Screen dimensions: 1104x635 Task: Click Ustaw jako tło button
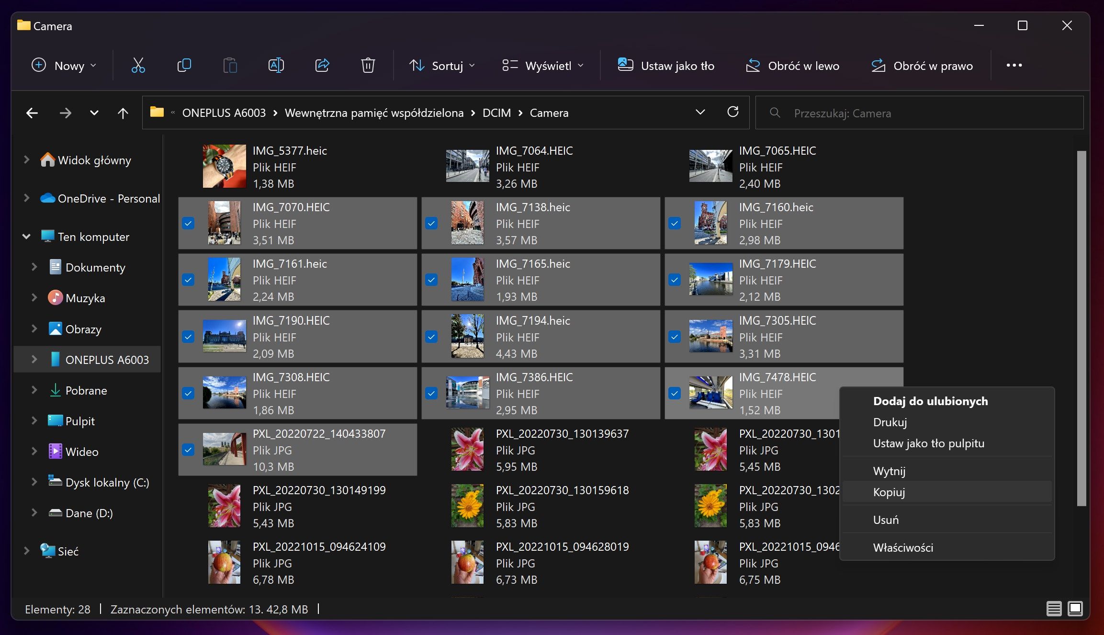point(665,65)
